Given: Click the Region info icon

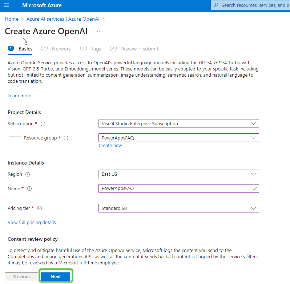Looking at the screenshot, I should coord(28,174).
